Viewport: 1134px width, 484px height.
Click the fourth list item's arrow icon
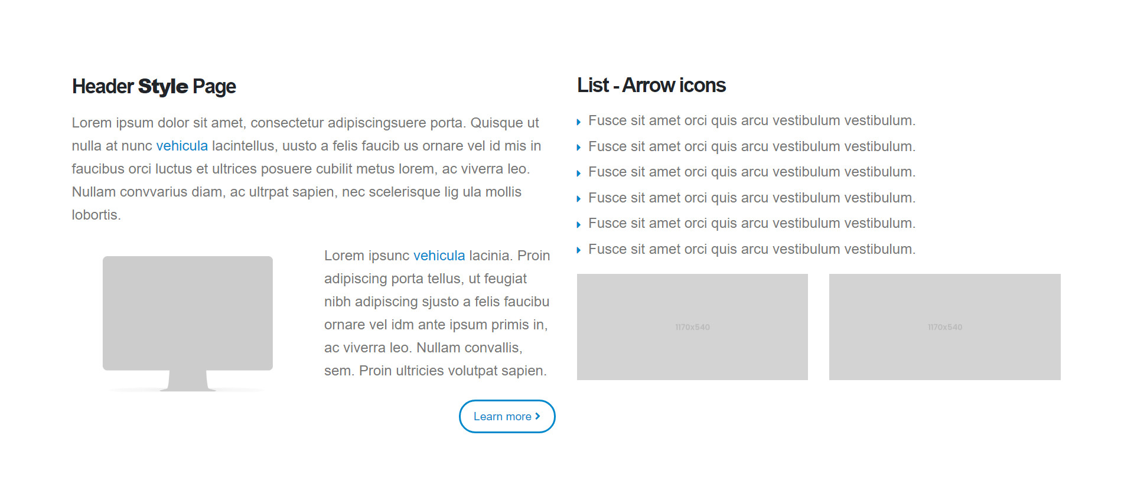coord(579,199)
